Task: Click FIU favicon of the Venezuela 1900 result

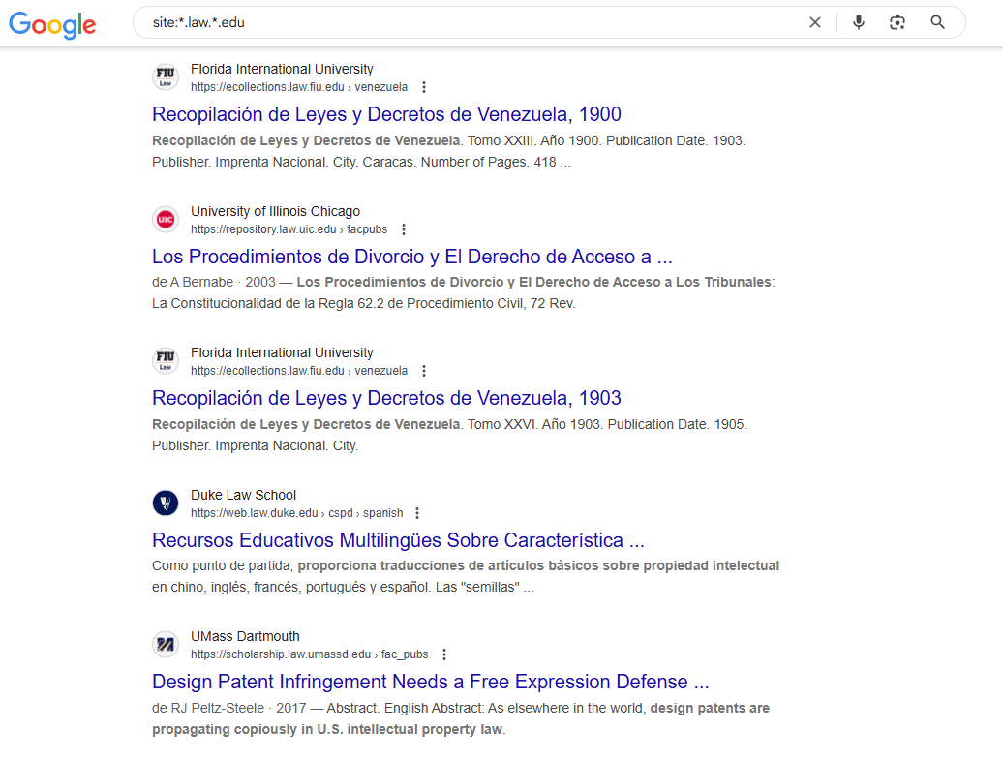Action: tap(166, 77)
